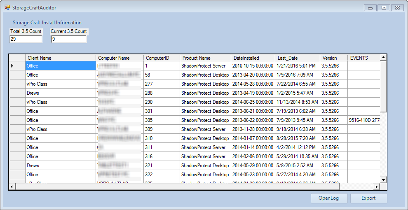The width and height of the screenshot is (408, 210).
Task: Select ComputerID cell '310'
Action: click(x=162, y=138)
